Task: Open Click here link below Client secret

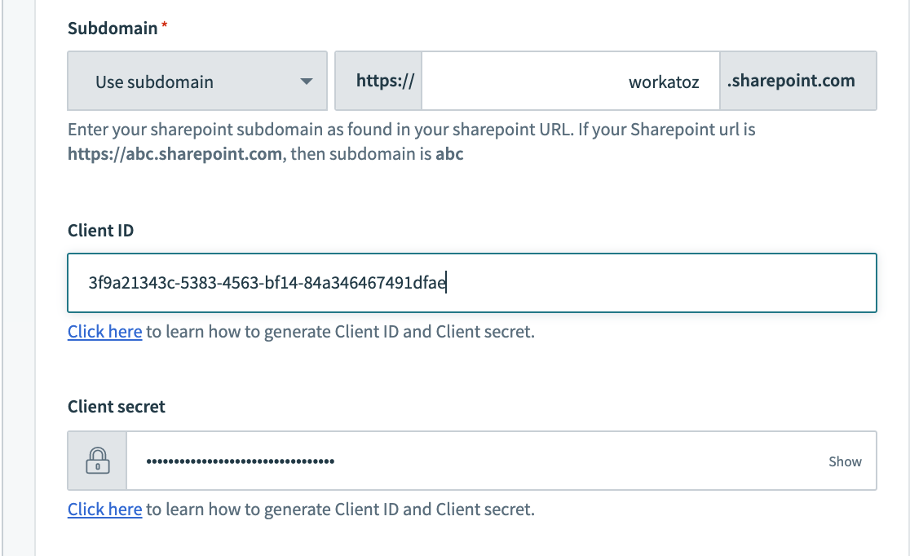Action: coord(104,510)
